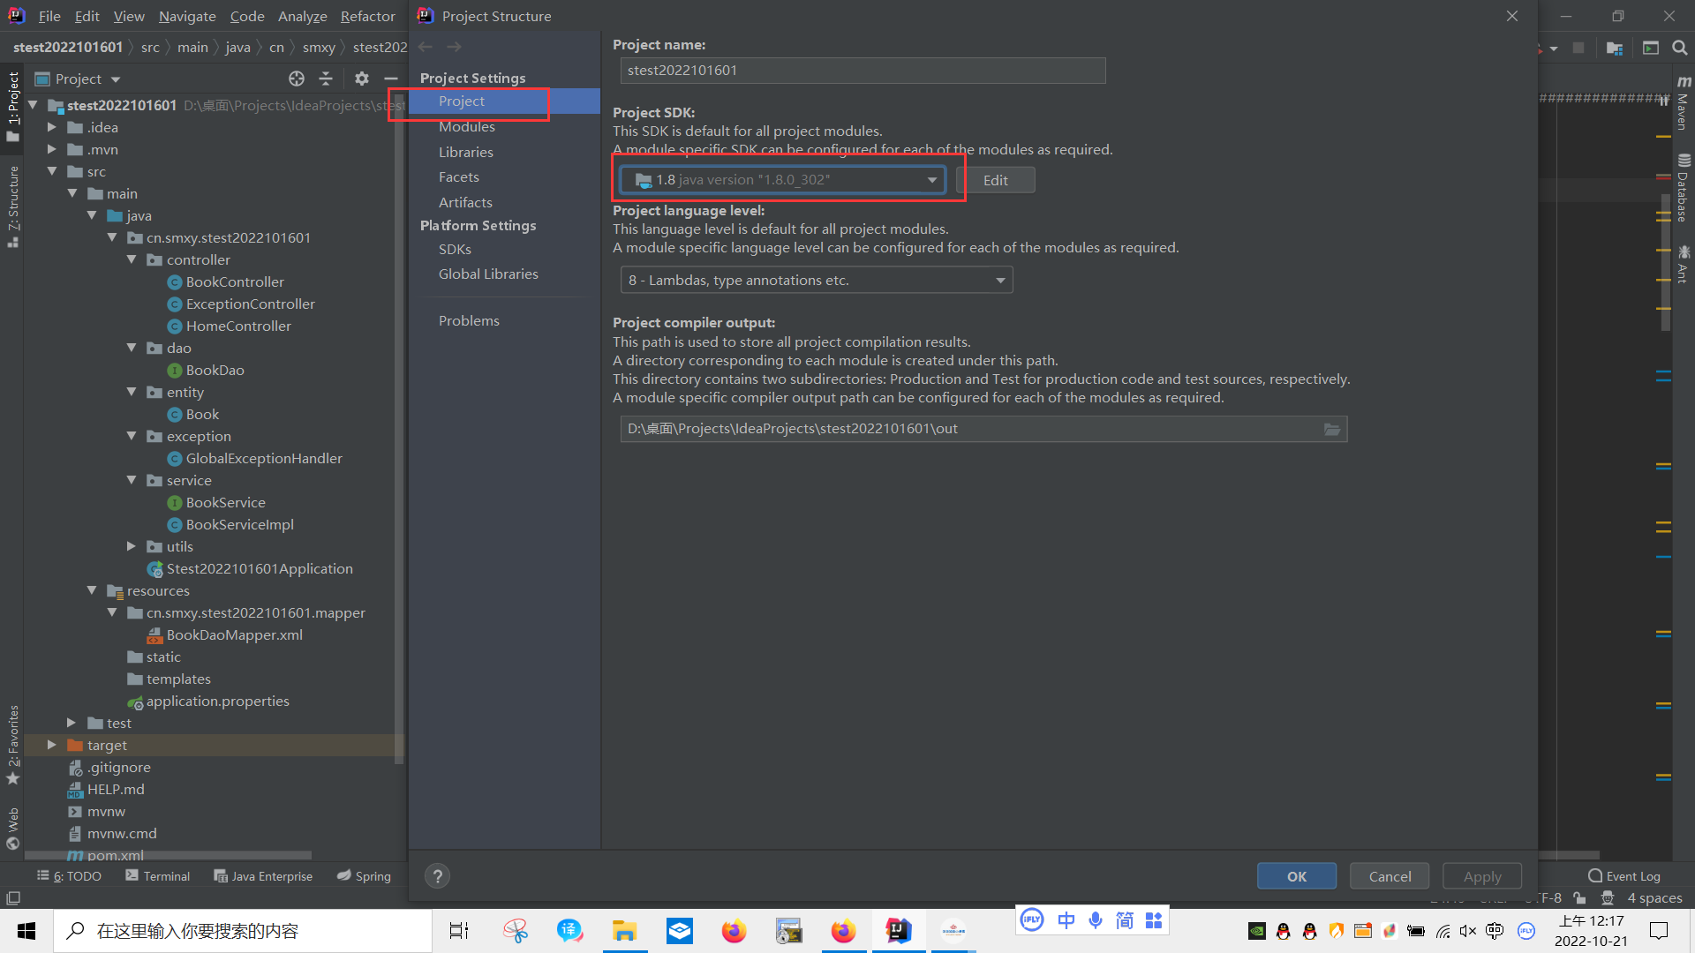Open the help question mark button

(437, 876)
